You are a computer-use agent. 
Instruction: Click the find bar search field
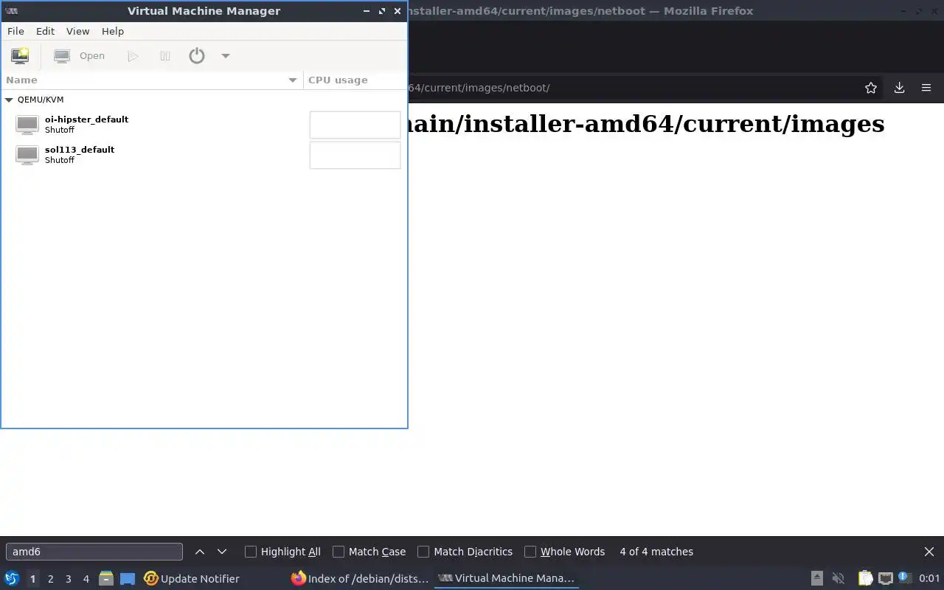click(94, 552)
